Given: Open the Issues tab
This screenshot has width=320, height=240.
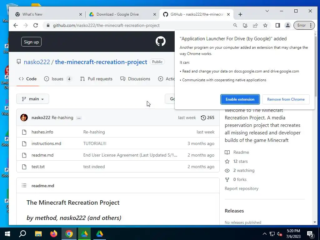Looking at the screenshot, I should pyautogui.click(x=58, y=79).
